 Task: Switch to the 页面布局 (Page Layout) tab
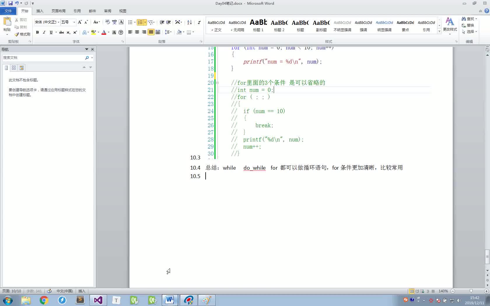click(x=58, y=11)
